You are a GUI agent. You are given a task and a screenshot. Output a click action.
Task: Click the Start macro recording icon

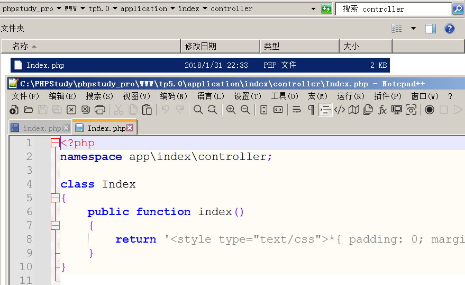pos(429,110)
